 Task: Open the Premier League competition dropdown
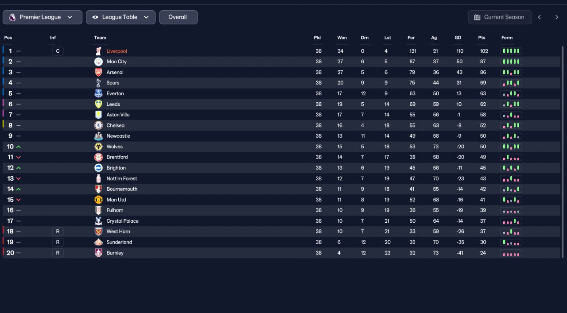[x=43, y=17]
